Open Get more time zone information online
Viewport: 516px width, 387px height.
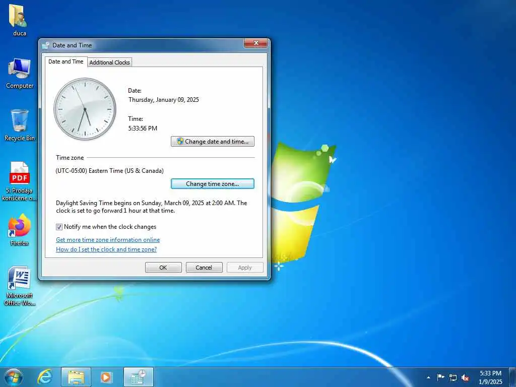(x=108, y=240)
